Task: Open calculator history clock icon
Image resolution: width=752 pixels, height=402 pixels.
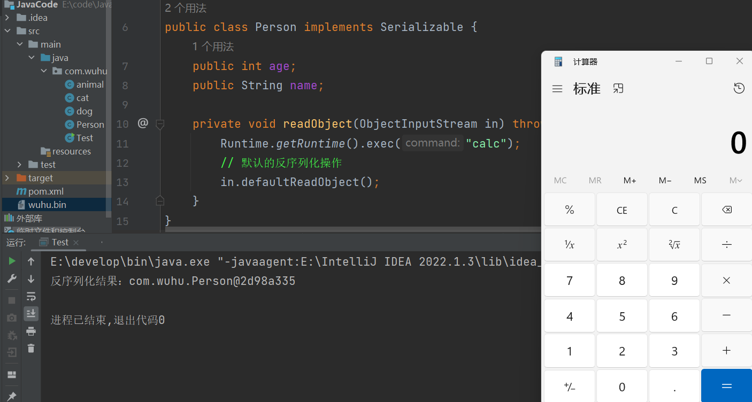Action: (x=739, y=88)
